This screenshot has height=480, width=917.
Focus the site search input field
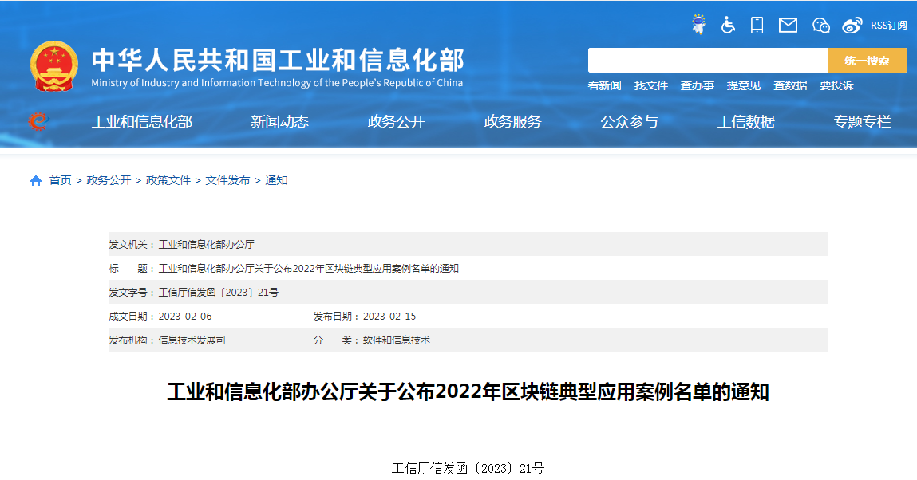pos(707,61)
